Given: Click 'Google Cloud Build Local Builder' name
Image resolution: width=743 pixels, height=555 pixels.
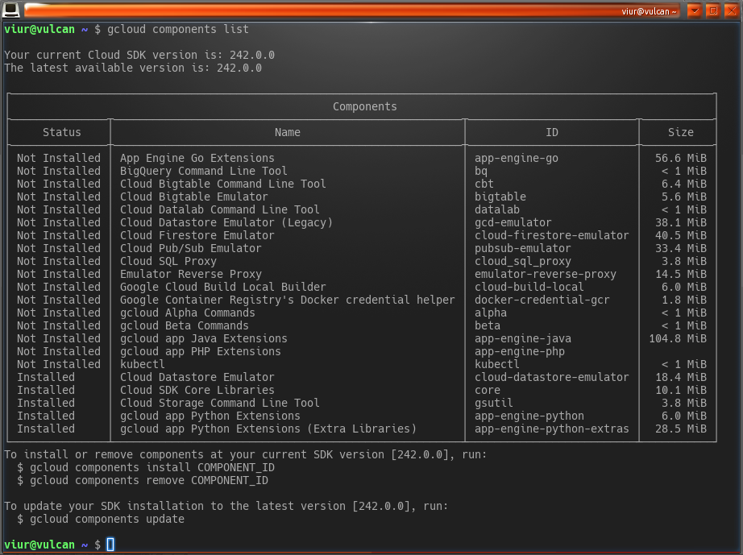Looking at the screenshot, I should point(223,287).
